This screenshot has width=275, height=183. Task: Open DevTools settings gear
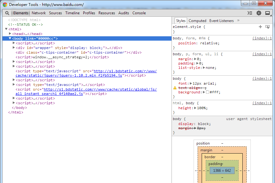pyautogui.click(x=259, y=13)
